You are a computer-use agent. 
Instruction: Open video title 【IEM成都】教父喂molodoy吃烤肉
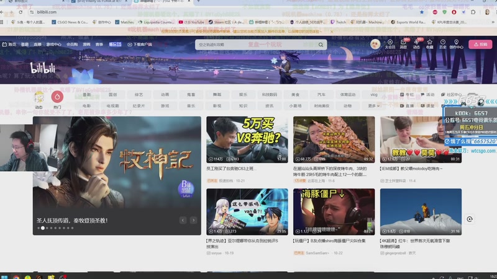[411, 169]
